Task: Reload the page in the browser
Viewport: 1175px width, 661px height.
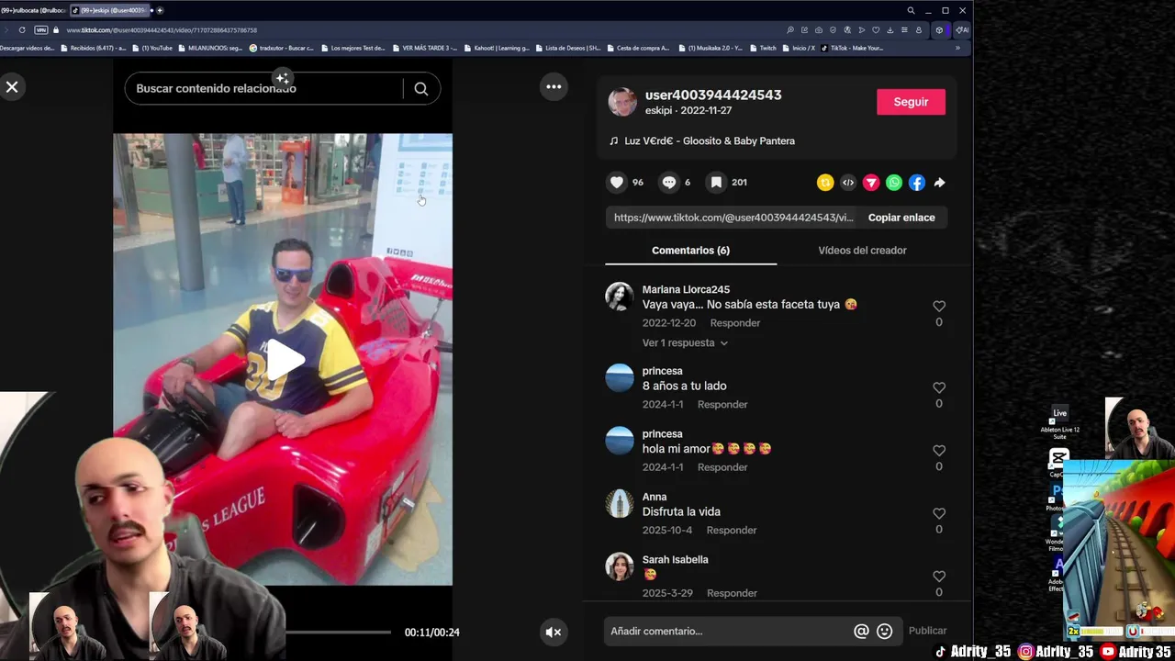Action: click(x=22, y=29)
